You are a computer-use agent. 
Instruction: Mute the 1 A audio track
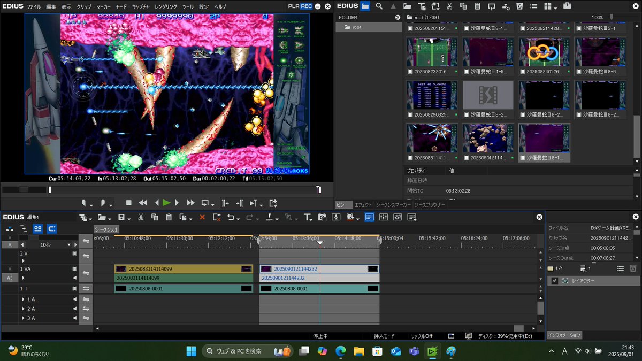(74, 299)
